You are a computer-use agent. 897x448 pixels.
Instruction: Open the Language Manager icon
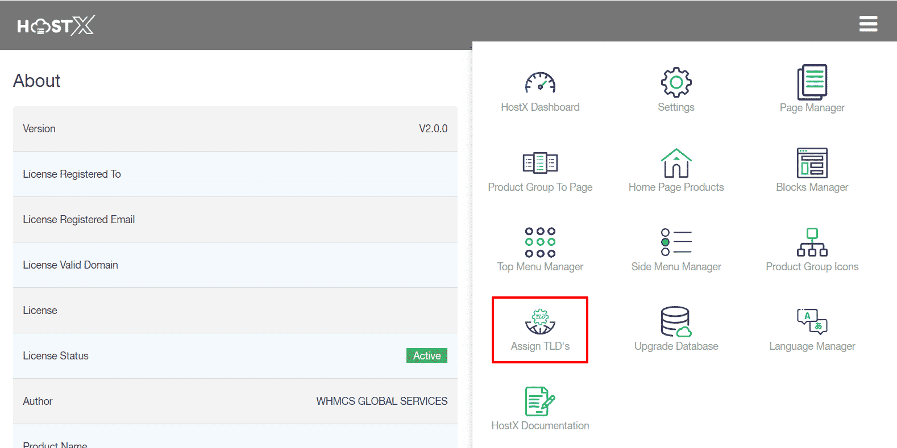(x=812, y=322)
